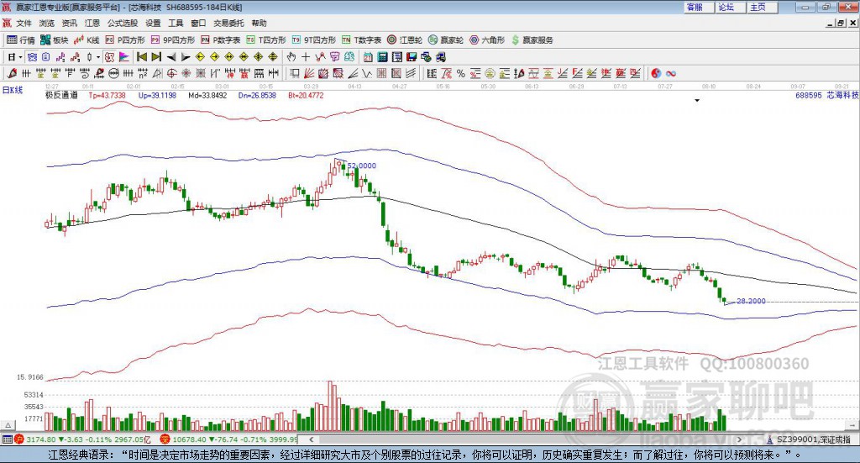Expand the volume pane triangle button
Image resolution: width=860 pixels, height=463 pixels.
(8, 425)
